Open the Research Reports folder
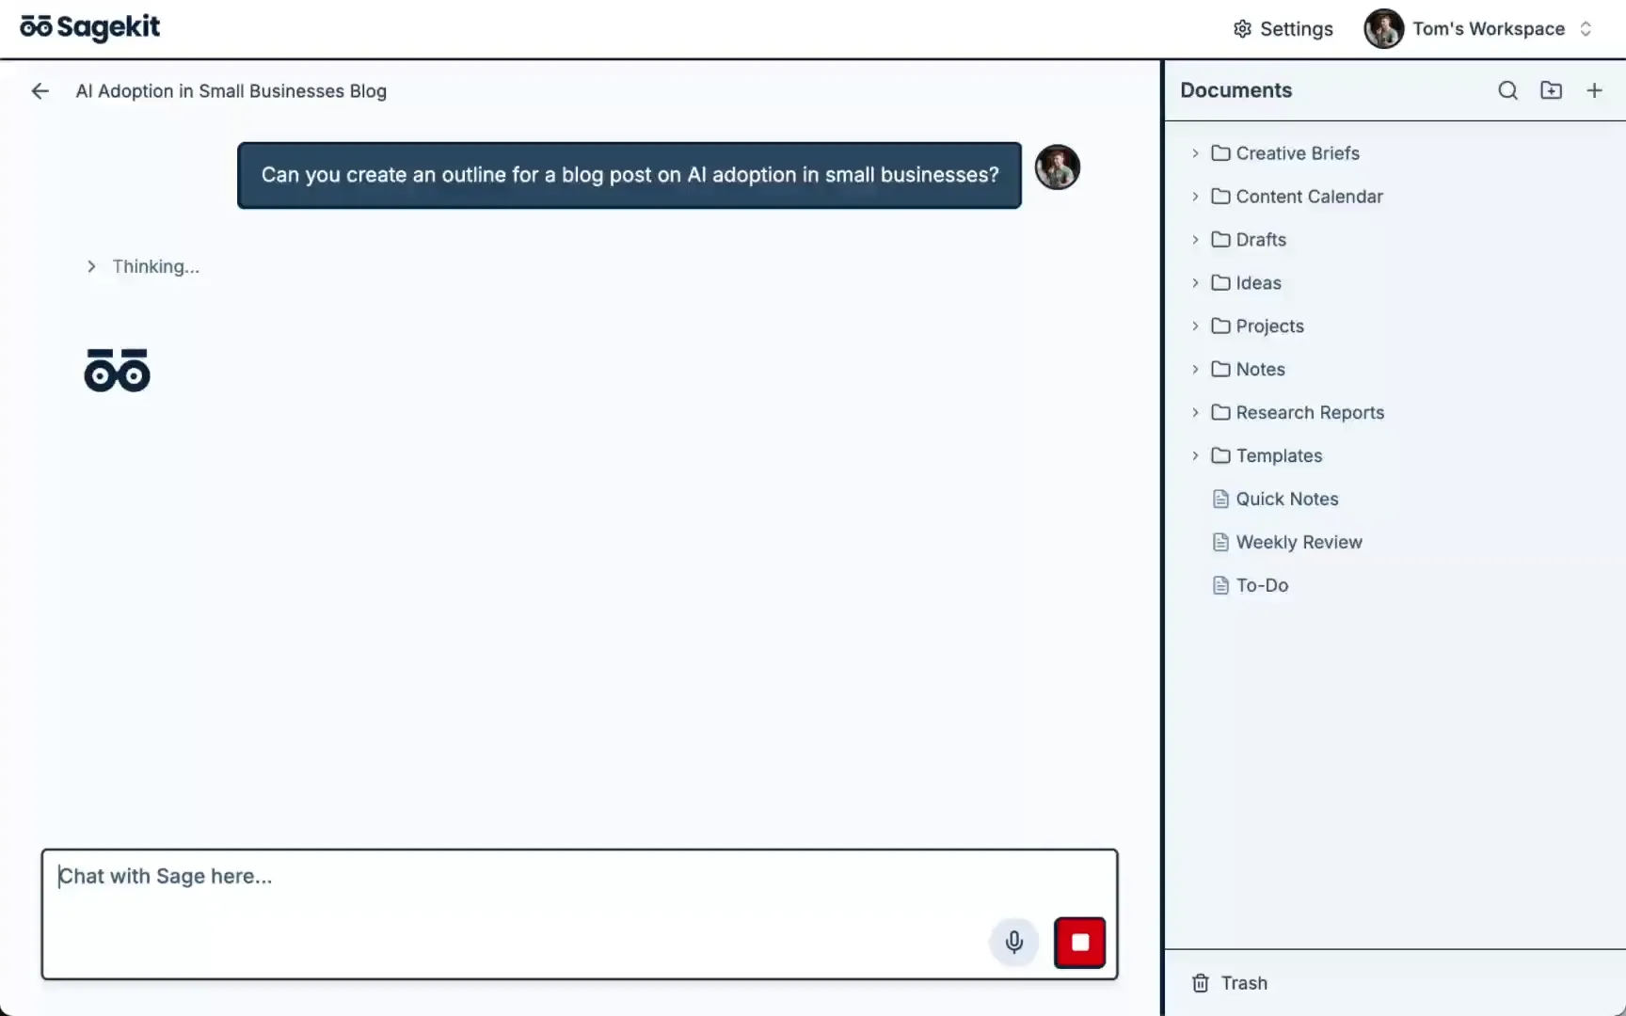Image resolution: width=1626 pixels, height=1016 pixels. [x=1309, y=413]
